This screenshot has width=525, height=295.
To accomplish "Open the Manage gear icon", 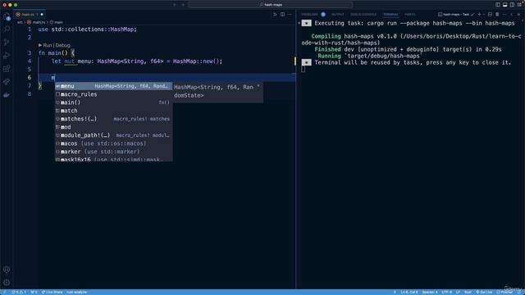I will coord(7,283).
